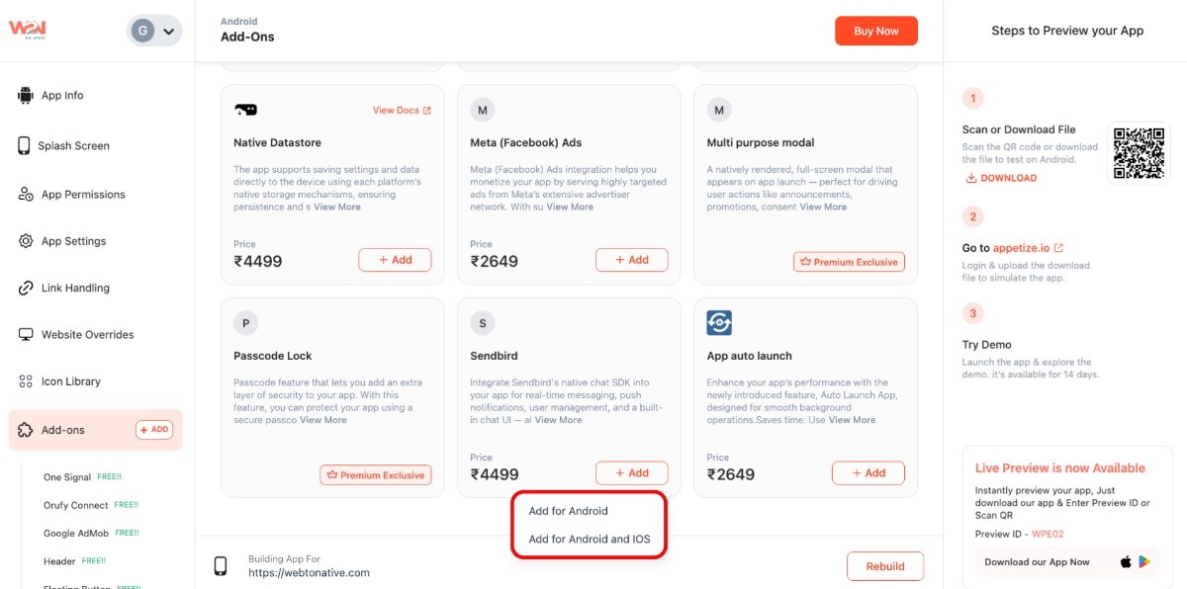This screenshot has width=1187, height=589.
Task: Click the Android App Info icon
Action: (26, 96)
